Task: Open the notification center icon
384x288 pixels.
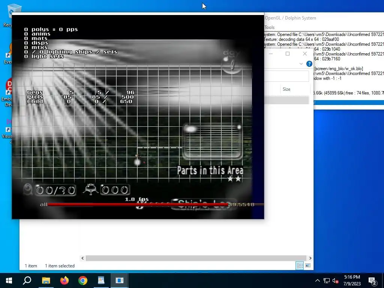Action: pyautogui.click(x=372, y=280)
